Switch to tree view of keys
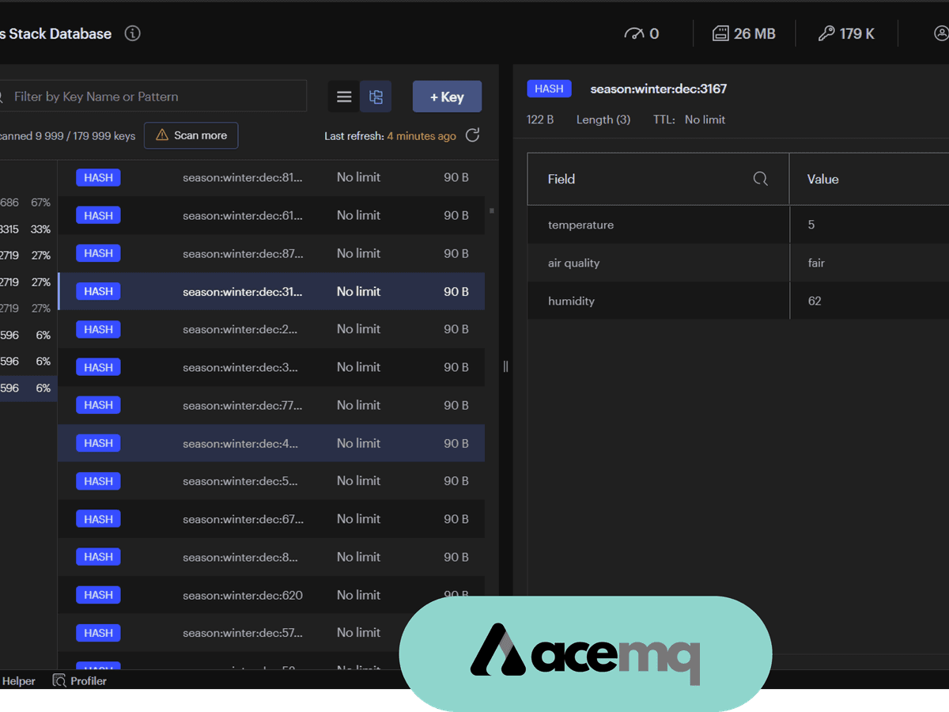This screenshot has height=712, width=949. click(x=376, y=97)
